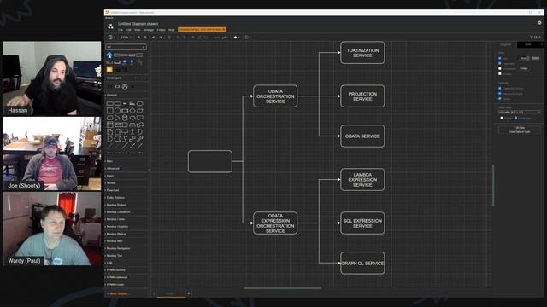Zoom in using the toolbar magnifier
The height and width of the screenshot is (307, 547).
pyautogui.click(x=138, y=38)
